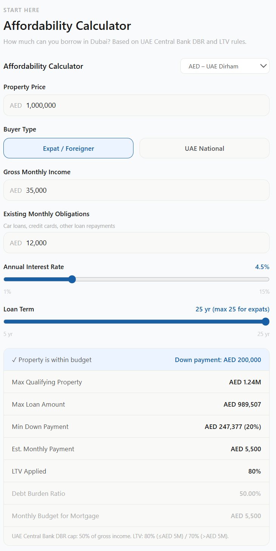Select the Expat / Foreigner buyer type
The image size is (276, 551).
pyautogui.click(x=68, y=148)
